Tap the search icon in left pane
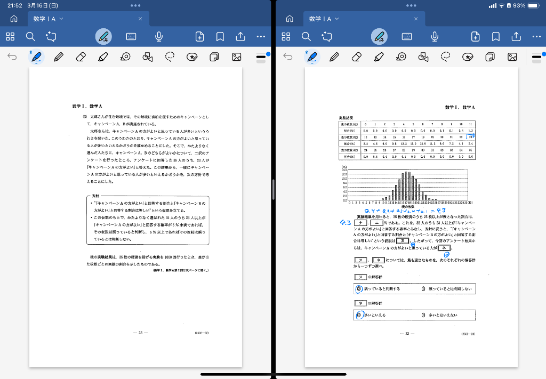Screen dimensions: 546x379 [x=30, y=36]
